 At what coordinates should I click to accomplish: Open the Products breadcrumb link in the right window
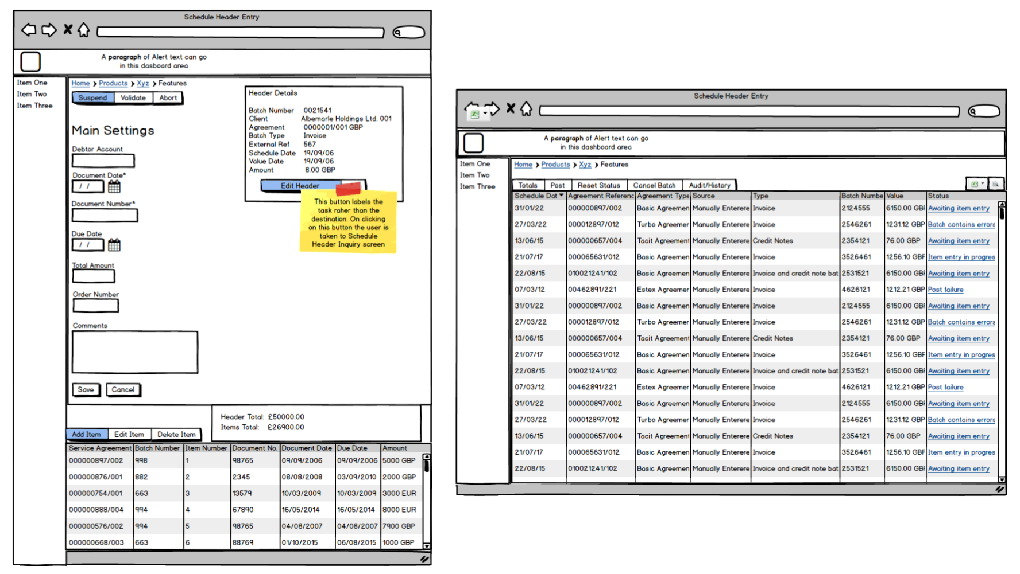[555, 165]
